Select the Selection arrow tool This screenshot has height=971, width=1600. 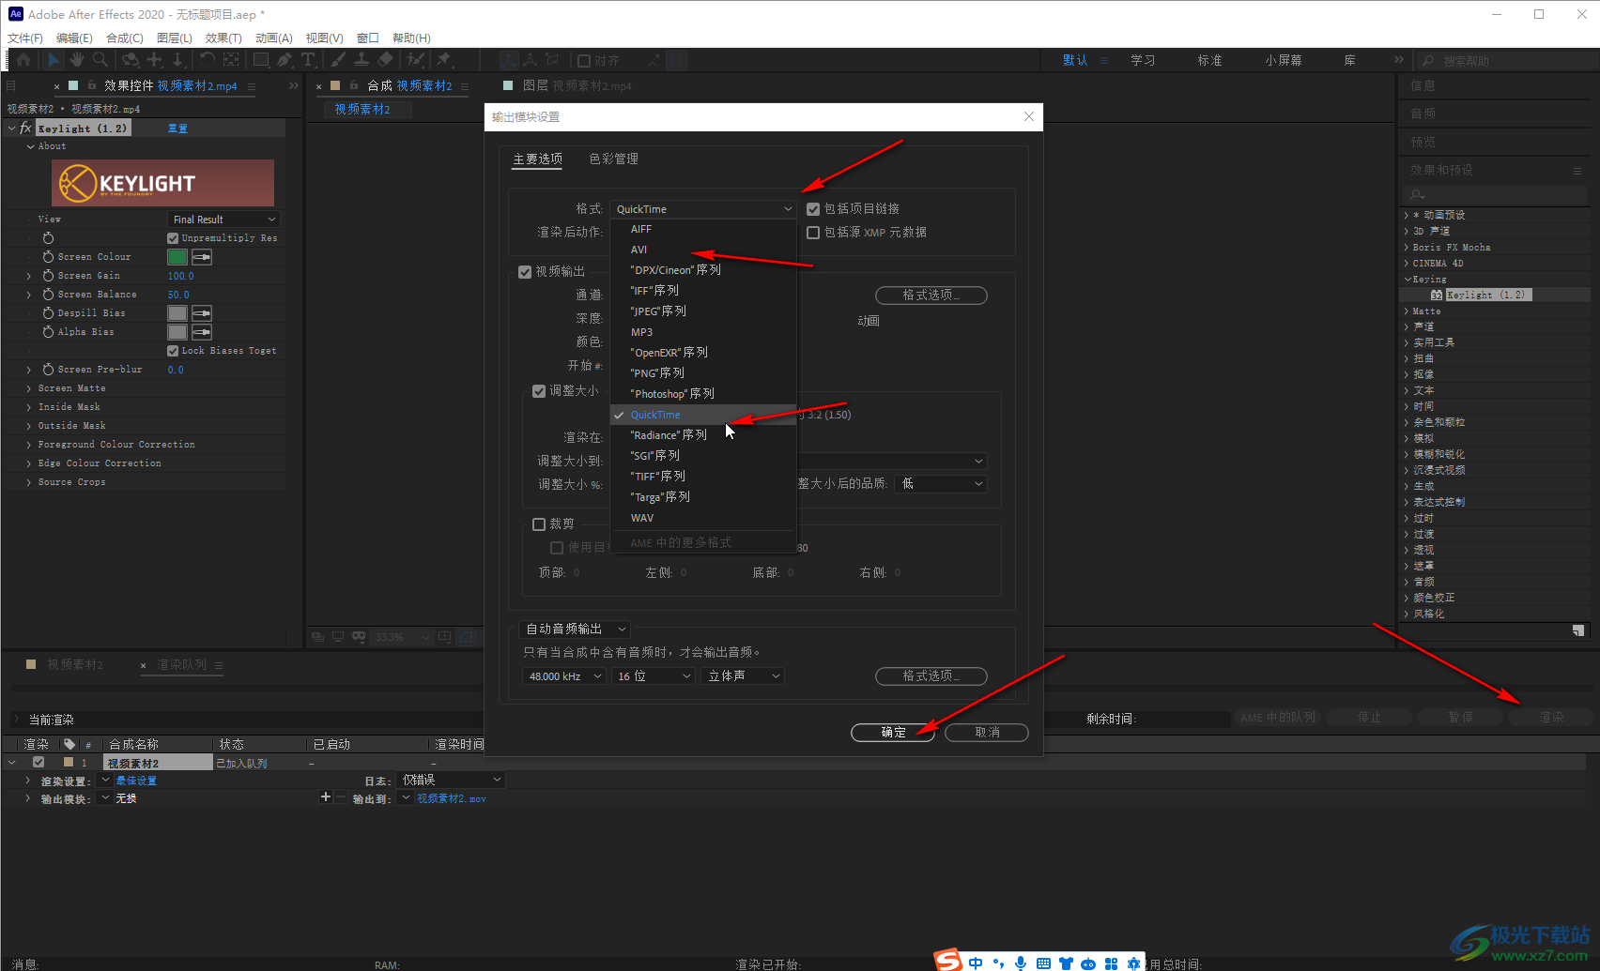coord(53,60)
